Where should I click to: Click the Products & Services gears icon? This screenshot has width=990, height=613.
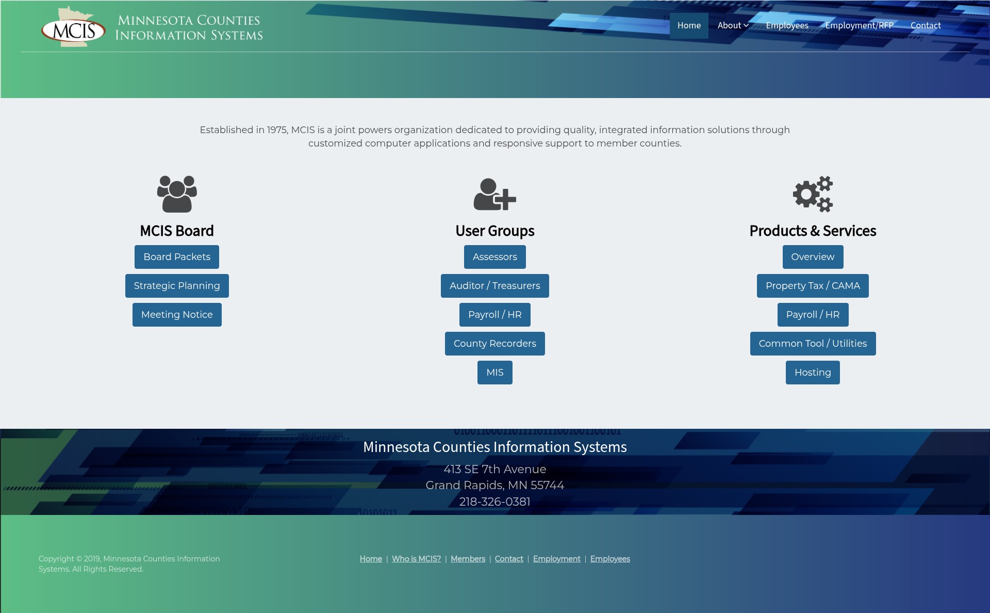point(813,194)
